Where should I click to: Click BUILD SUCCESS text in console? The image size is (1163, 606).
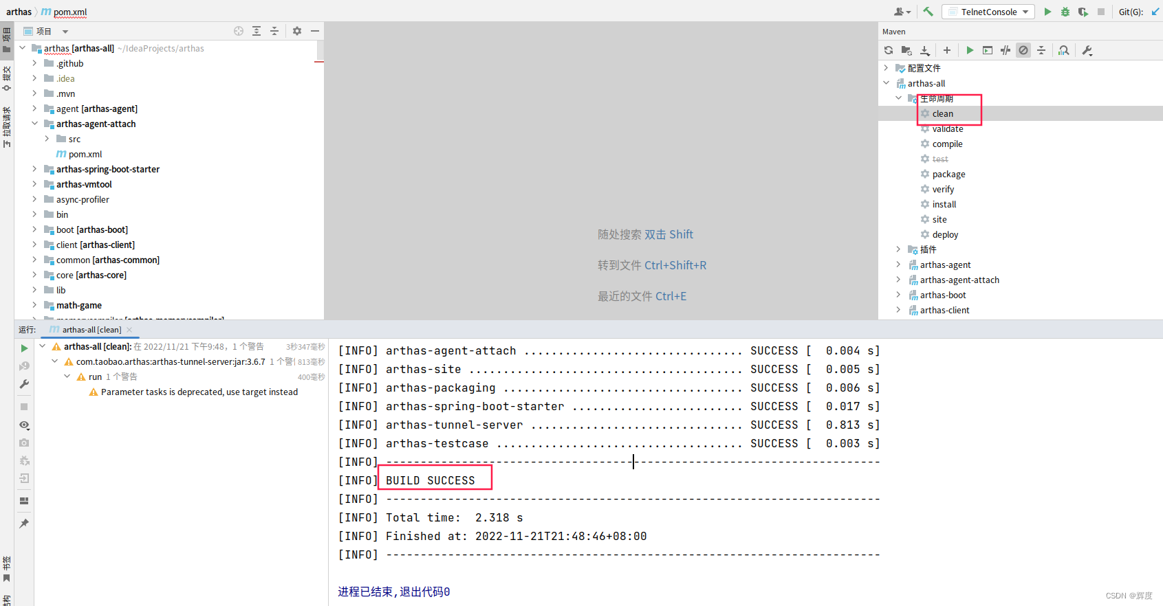(x=431, y=480)
